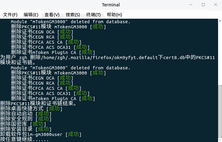Open the 终端(T) menu
Screen dimensions: 222x142
(x=93, y=15)
